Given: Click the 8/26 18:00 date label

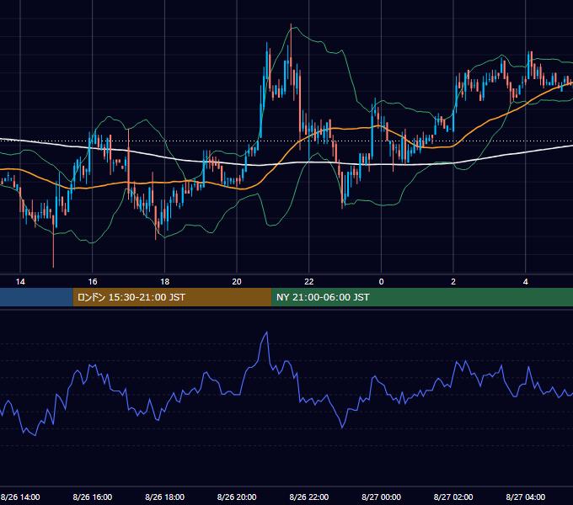Looking at the screenshot, I should (x=165, y=497).
